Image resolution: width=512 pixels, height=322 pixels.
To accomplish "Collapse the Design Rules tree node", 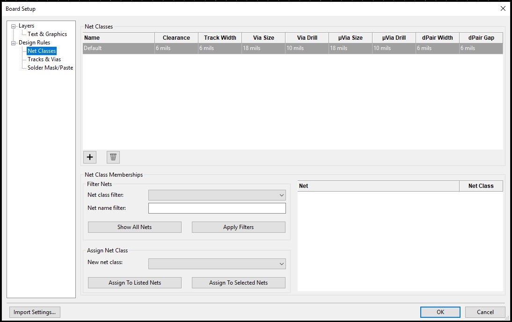I will point(14,43).
